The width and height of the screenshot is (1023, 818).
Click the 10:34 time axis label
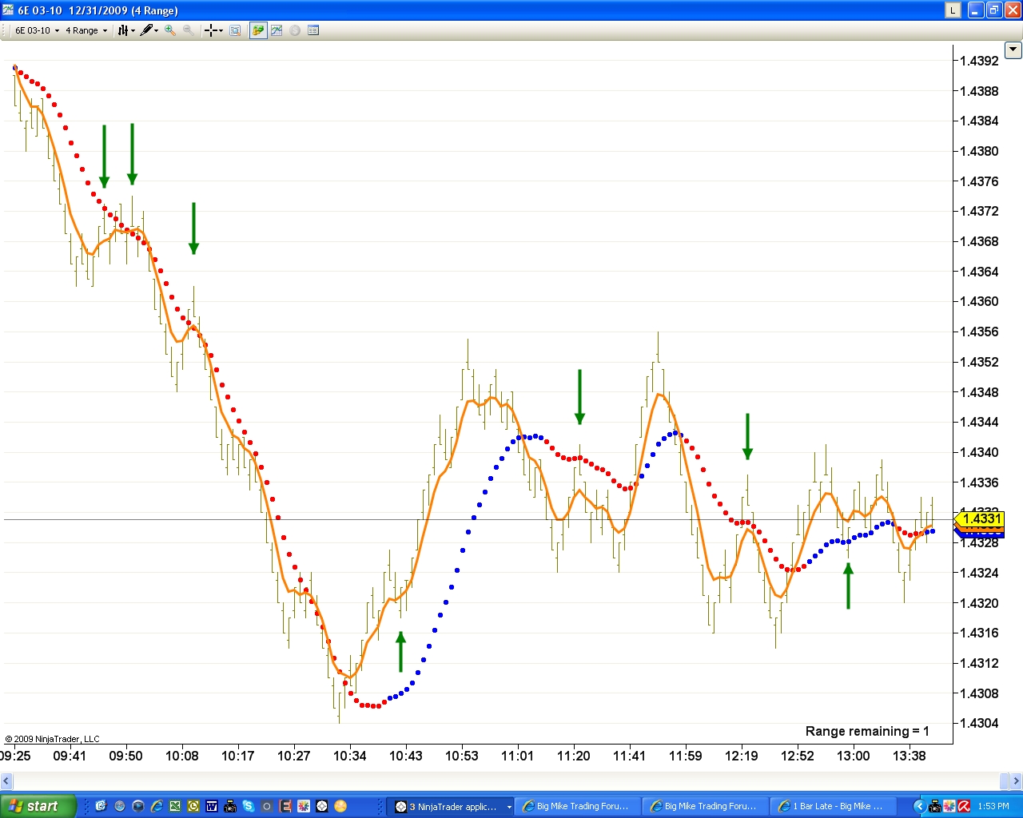(x=350, y=756)
